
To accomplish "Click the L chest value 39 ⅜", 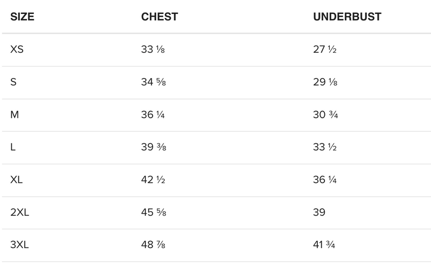I will click(153, 147).
